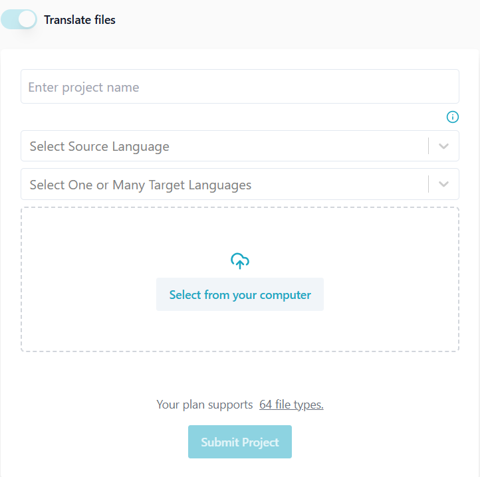Click the target languages placeholder text
480x477 pixels.
coord(140,185)
